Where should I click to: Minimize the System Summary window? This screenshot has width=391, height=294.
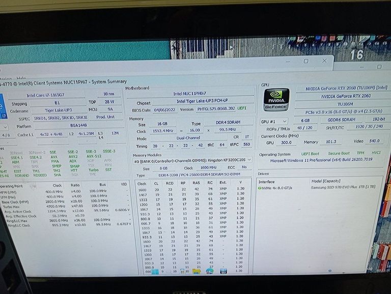(x=288, y=62)
